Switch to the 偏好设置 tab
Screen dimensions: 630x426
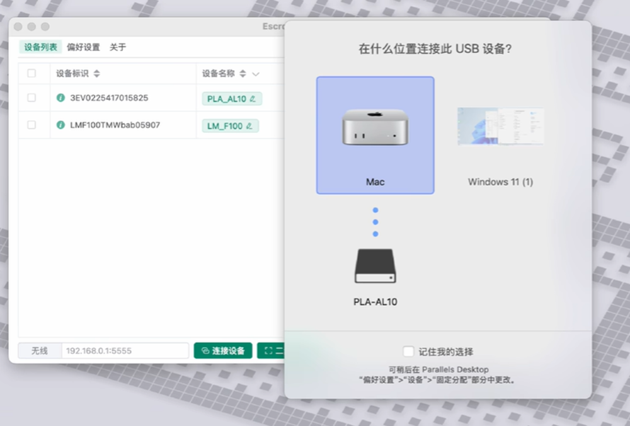(83, 47)
